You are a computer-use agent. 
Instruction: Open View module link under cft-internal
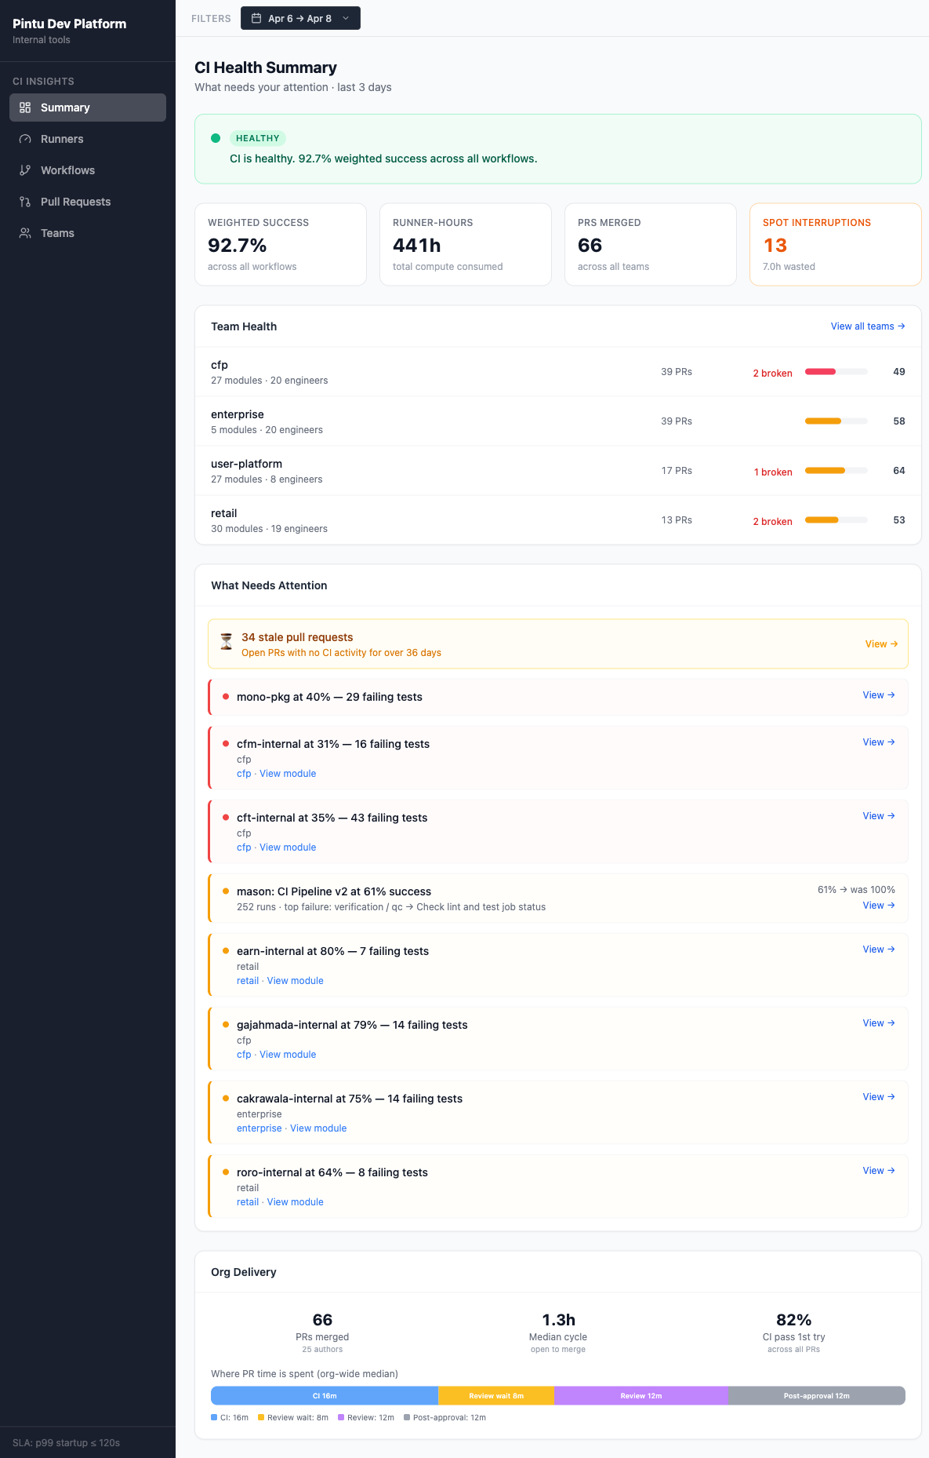tap(288, 847)
